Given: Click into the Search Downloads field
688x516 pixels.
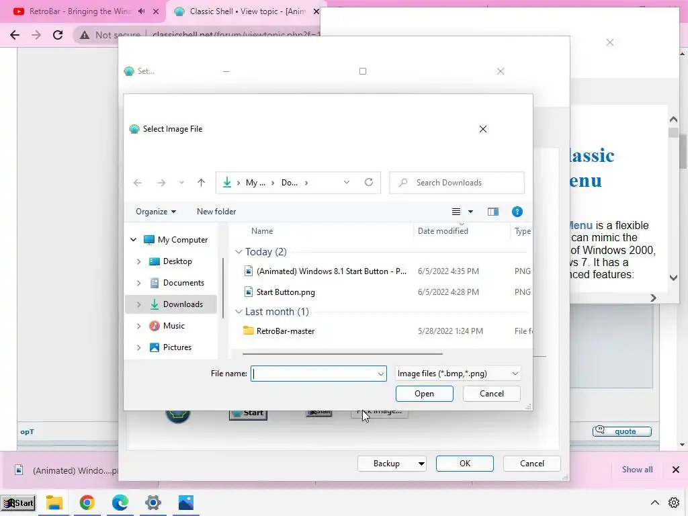Looking at the screenshot, I should [457, 183].
